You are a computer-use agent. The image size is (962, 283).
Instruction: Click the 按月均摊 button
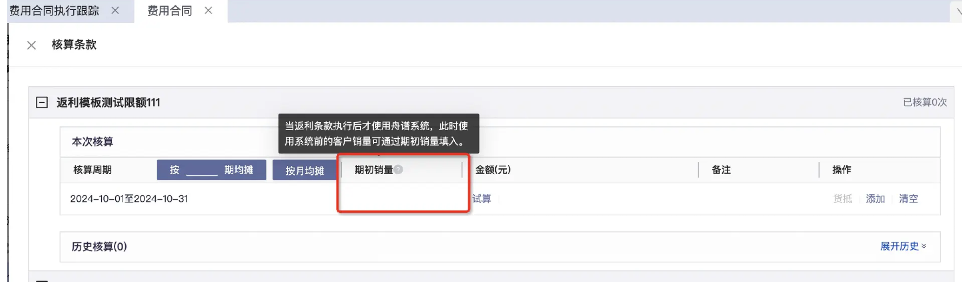click(305, 171)
